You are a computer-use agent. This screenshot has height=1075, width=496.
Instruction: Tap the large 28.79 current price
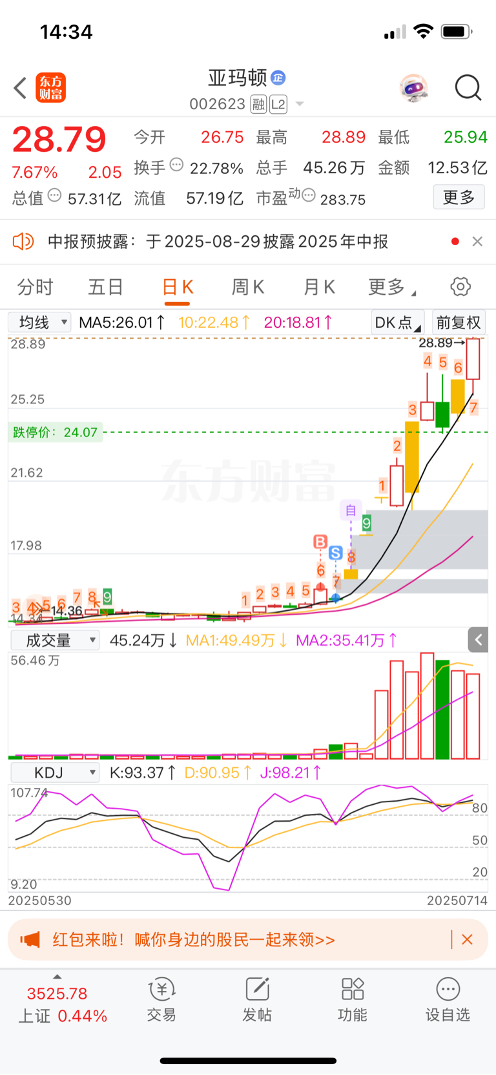click(x=59, y=140)
